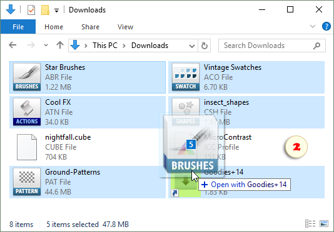Click the New Folder quick access icon
This screenshot has width=334, height=232.
(x=45, y=10)
